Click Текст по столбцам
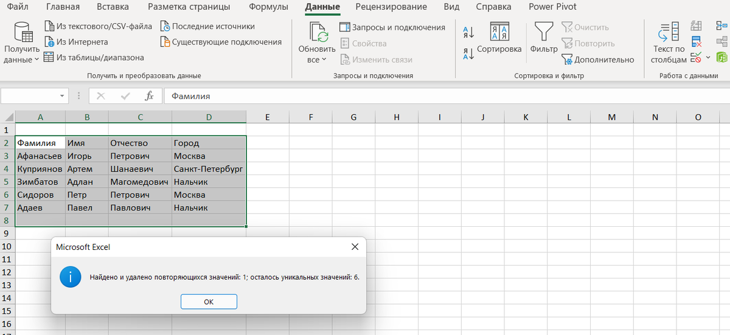Screen dimensions: 730x335 669,43
